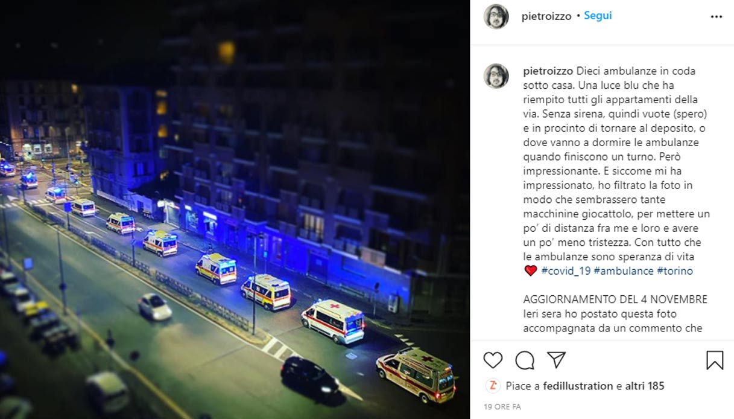Like the post with the heart icon
734x419 pixels.
(x=493, y=360)
